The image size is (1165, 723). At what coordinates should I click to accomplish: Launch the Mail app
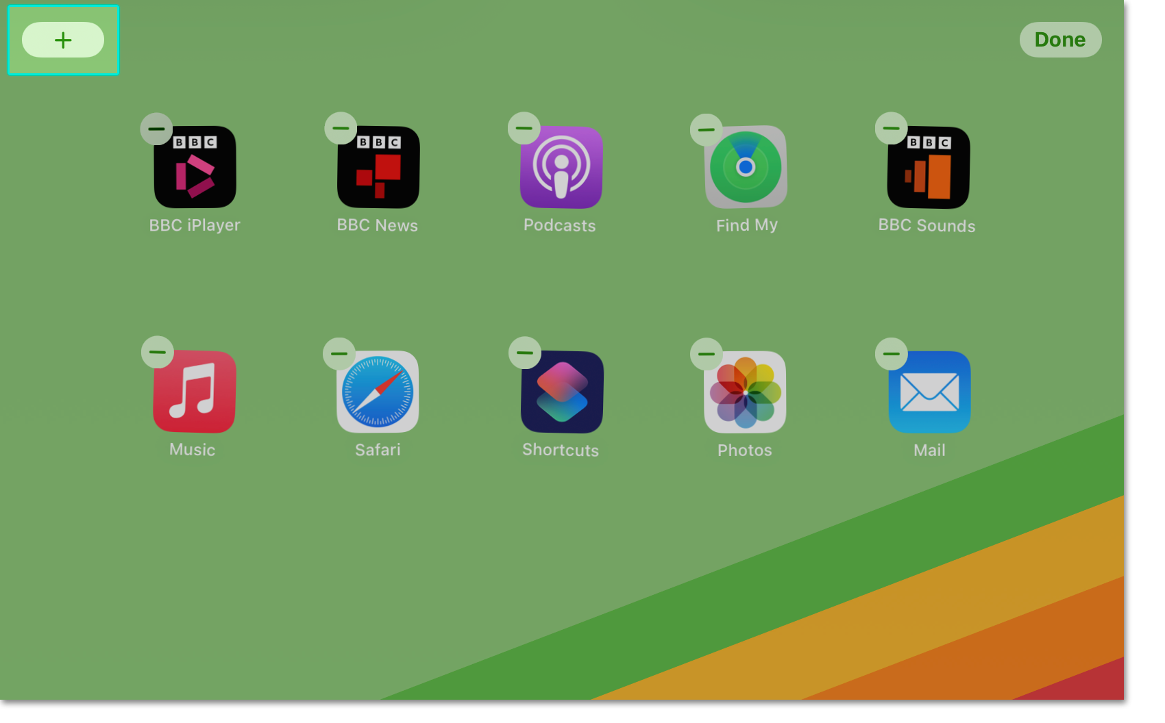(929, 391)
